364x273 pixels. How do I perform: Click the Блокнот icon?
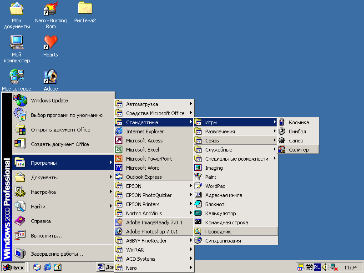point(198,204)
